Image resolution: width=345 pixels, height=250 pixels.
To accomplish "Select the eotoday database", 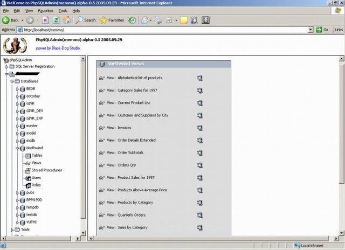I will [33, 96].
